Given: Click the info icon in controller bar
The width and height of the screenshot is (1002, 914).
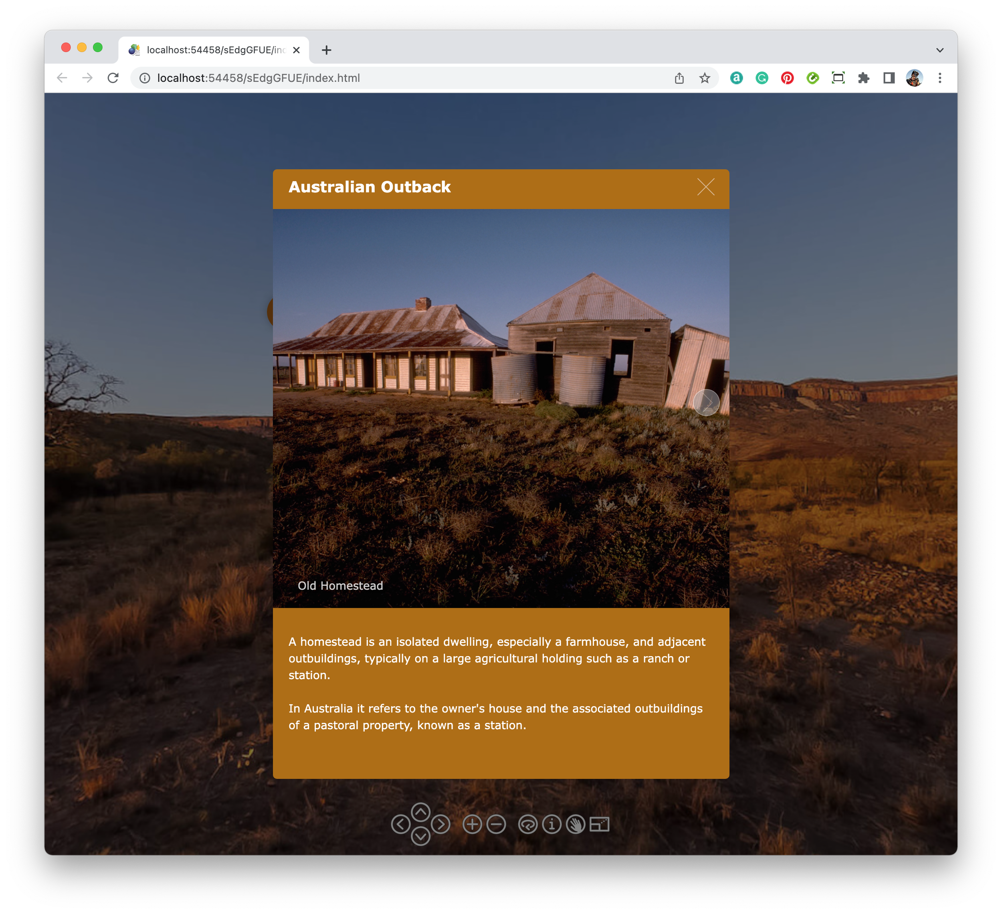Looking at the screenshot, I should [551, 825].
